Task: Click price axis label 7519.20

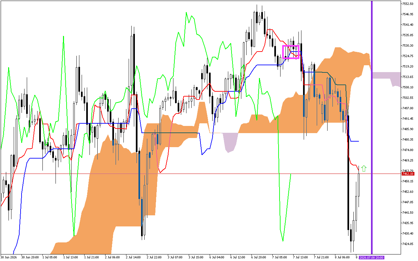Action: point(408,67)
